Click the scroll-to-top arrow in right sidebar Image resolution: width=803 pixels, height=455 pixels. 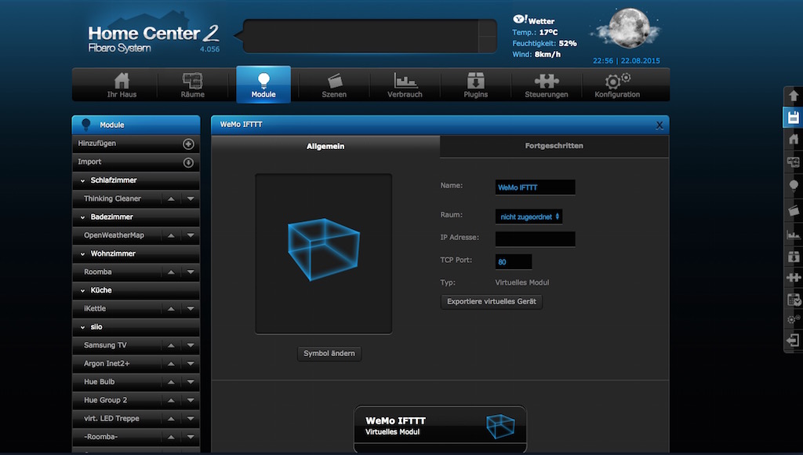pos(793,96)
